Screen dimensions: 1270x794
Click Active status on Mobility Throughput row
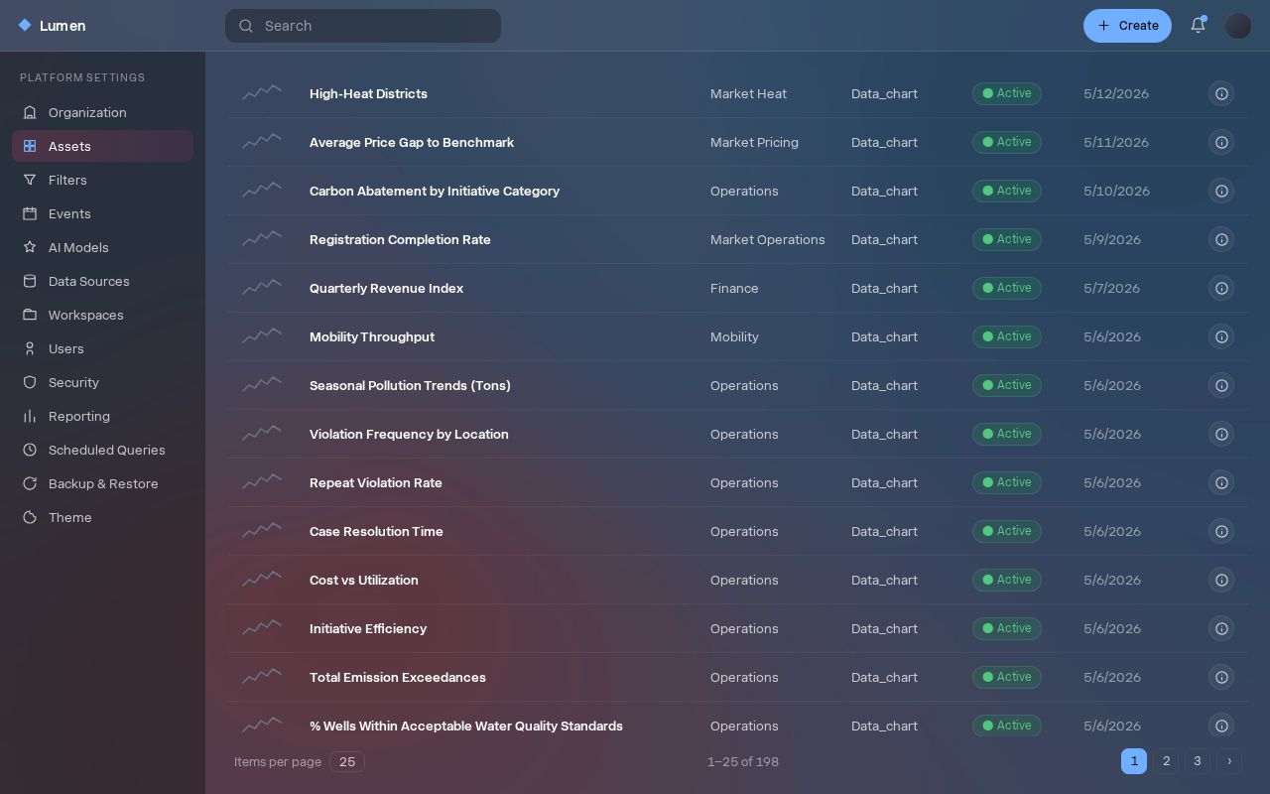coord(1007,336)
